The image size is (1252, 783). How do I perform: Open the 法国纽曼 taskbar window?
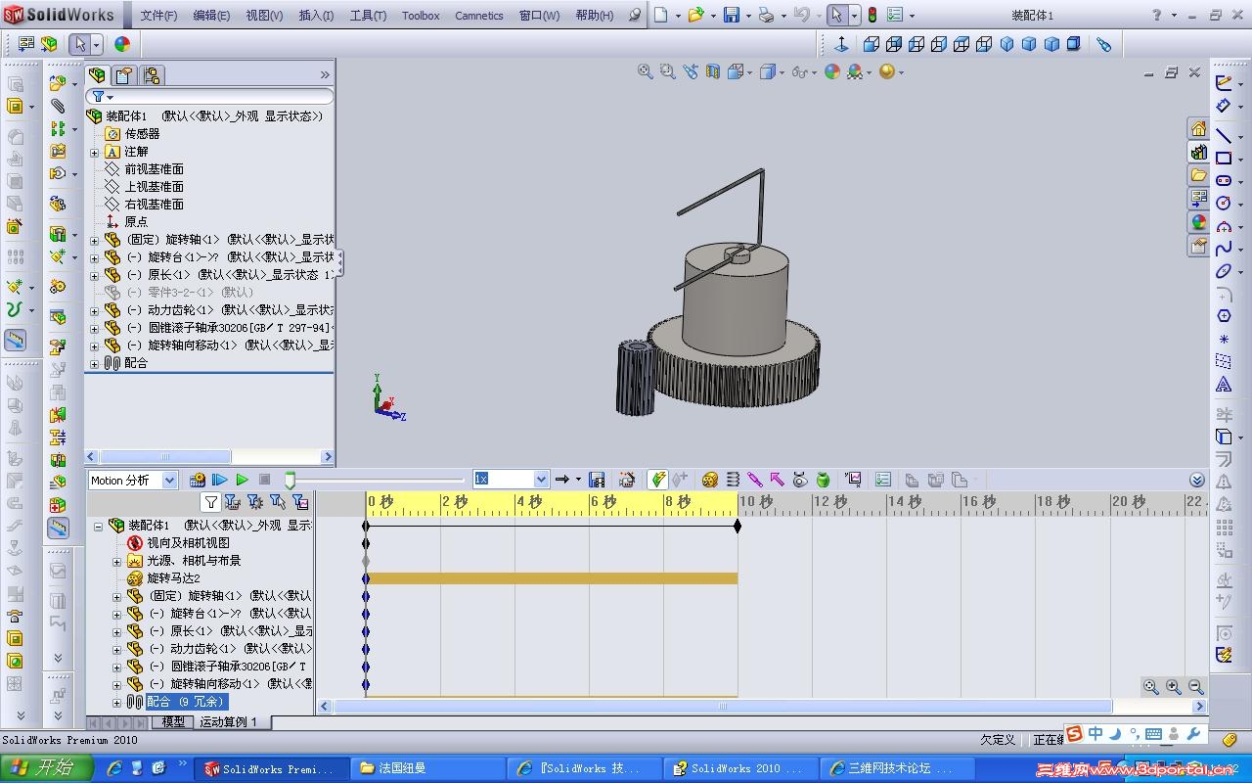pyautogui.click(x=427, y=768)
